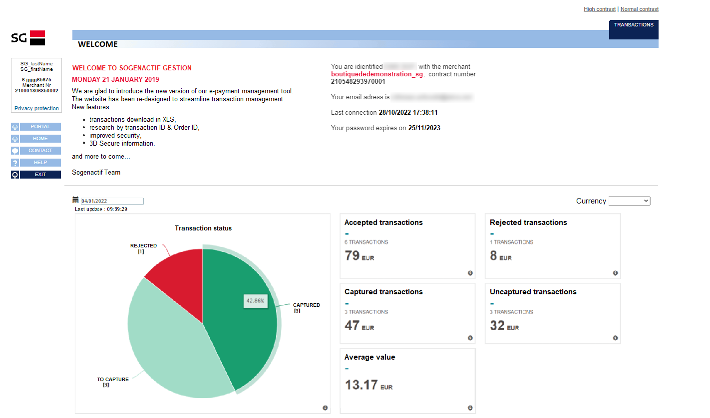
Task: Open the Privacy protection link
Action: [36, 108]
